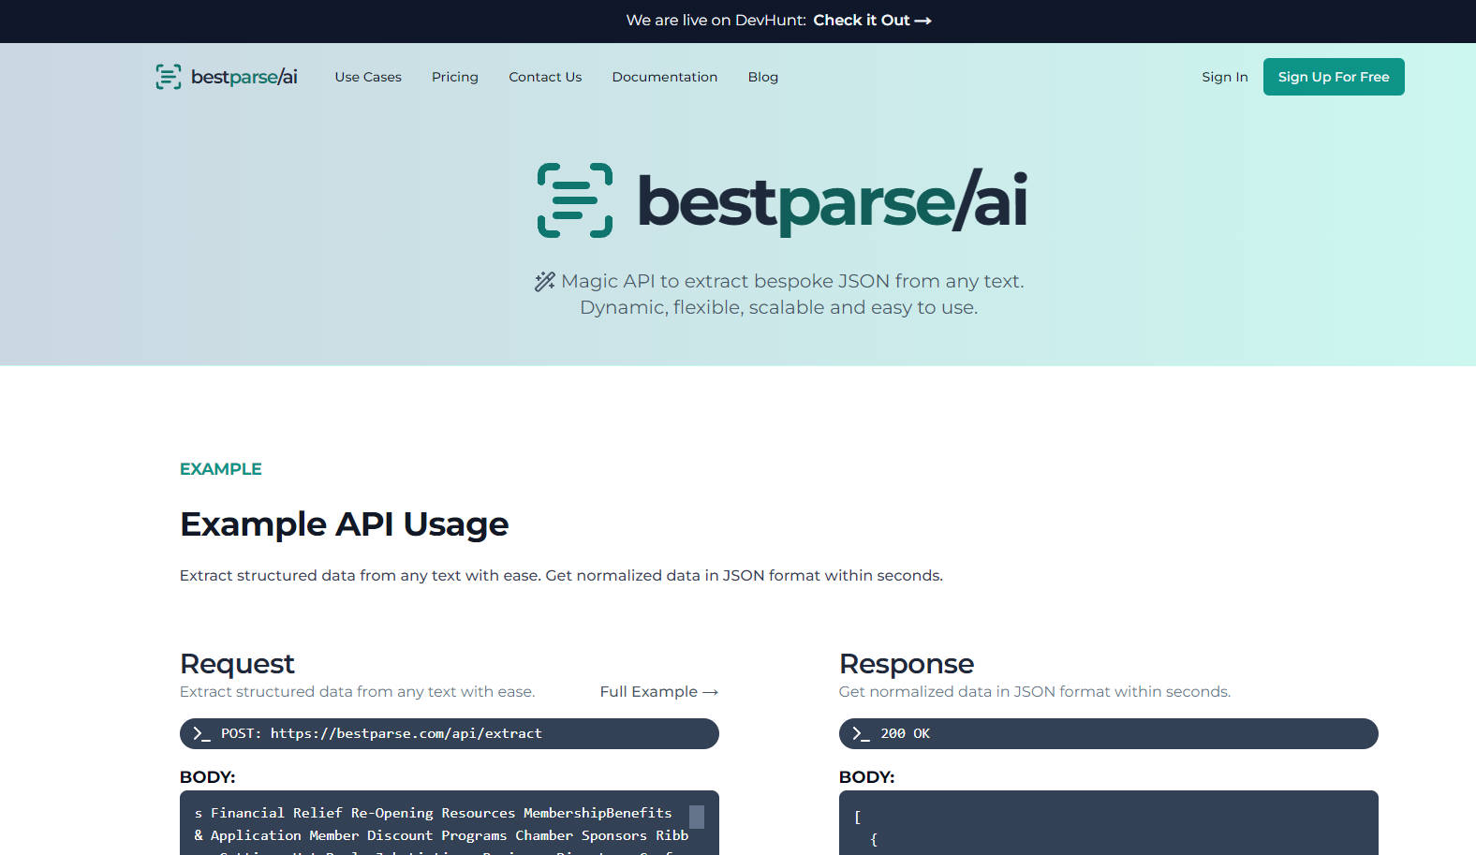Open the Documentation link

coord(665,77)
